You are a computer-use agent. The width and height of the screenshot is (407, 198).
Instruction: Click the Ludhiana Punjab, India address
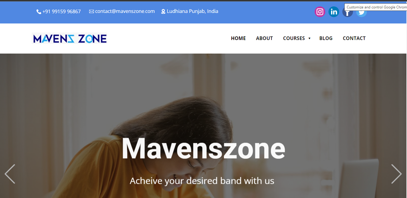pos(193,11)
